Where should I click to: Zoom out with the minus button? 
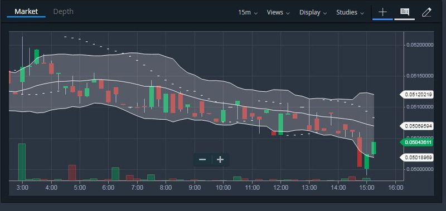pos(202,160)
